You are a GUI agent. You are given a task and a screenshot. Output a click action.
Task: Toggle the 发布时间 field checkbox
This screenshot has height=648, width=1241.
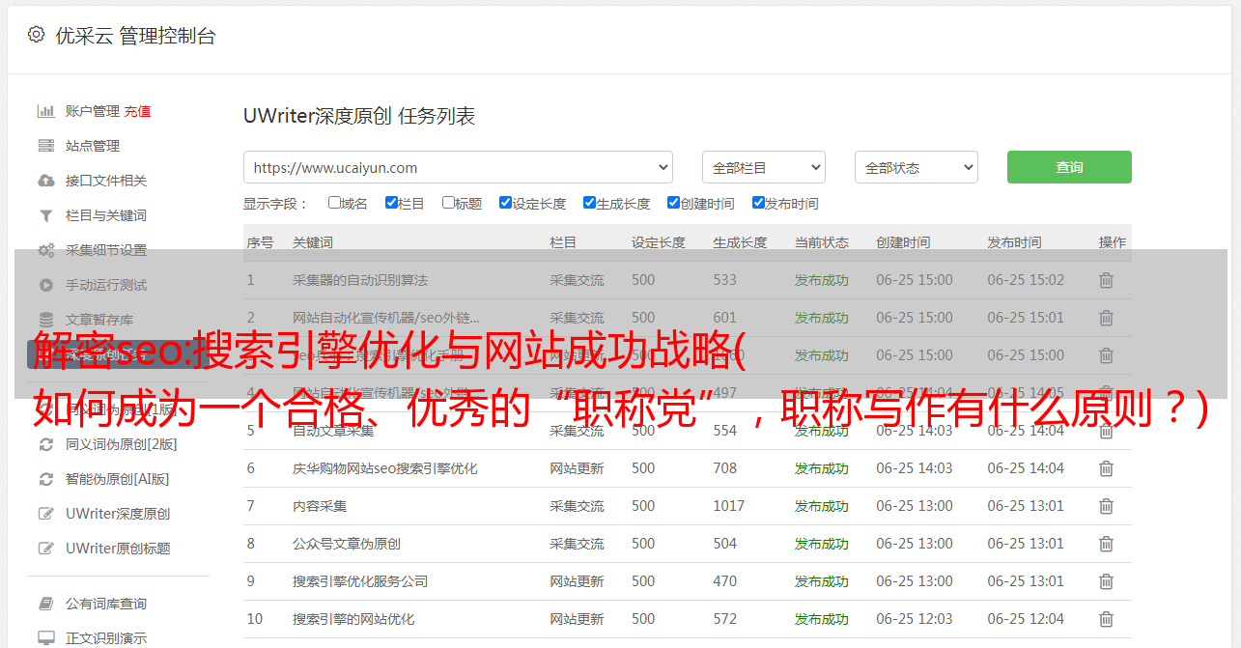coord(758,203)
